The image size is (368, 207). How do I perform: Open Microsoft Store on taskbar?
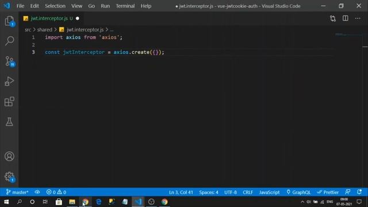(59, 202)
